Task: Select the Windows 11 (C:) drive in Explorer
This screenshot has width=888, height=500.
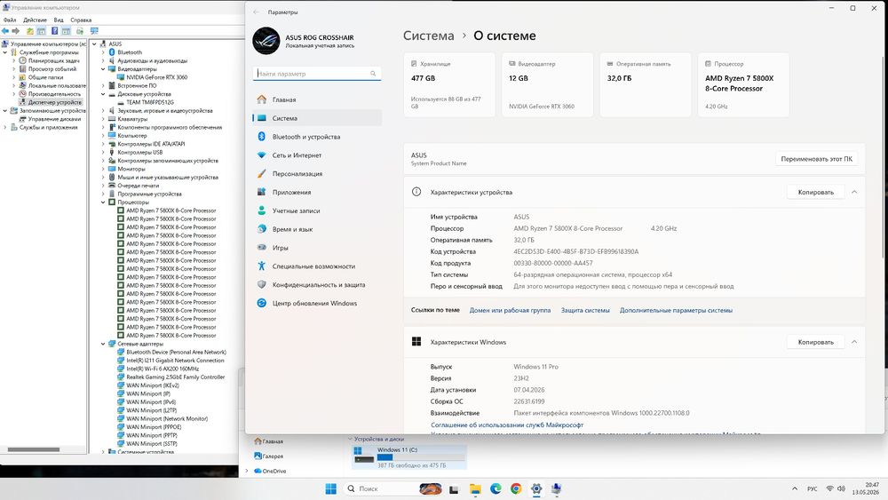Action: click(x=408, y=457)
